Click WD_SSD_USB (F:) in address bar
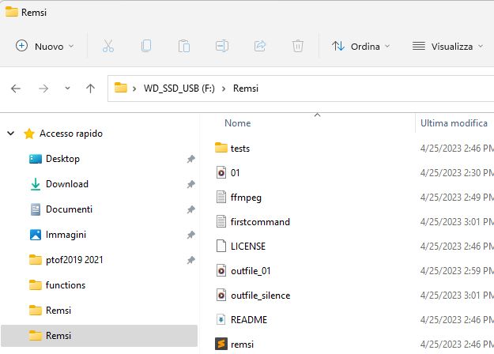Screen dimensions: 494x354 (x=179, y=88)
